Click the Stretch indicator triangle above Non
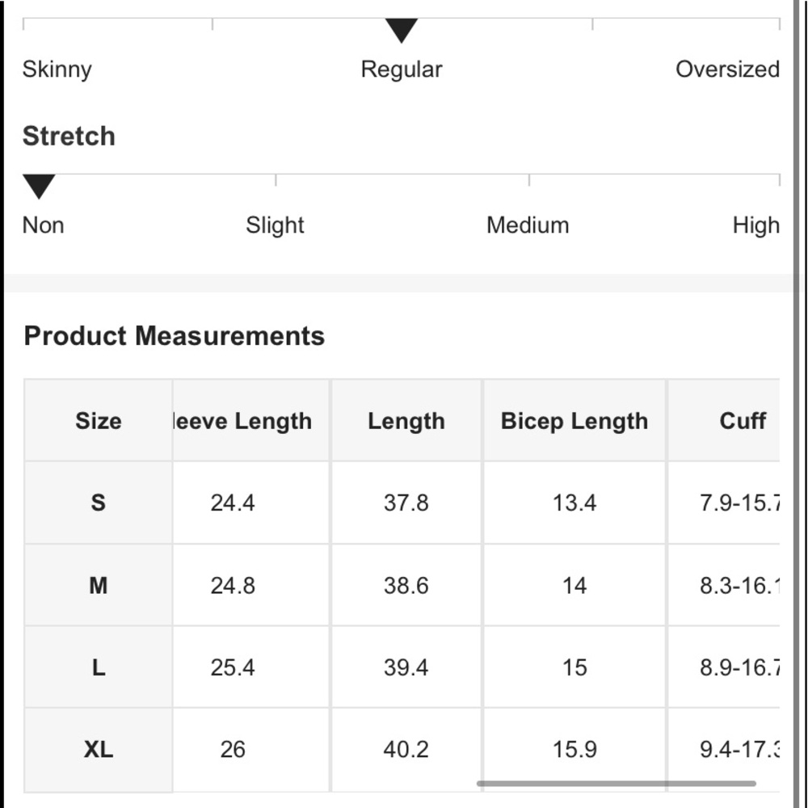808x808 pixels. (39, 187)
